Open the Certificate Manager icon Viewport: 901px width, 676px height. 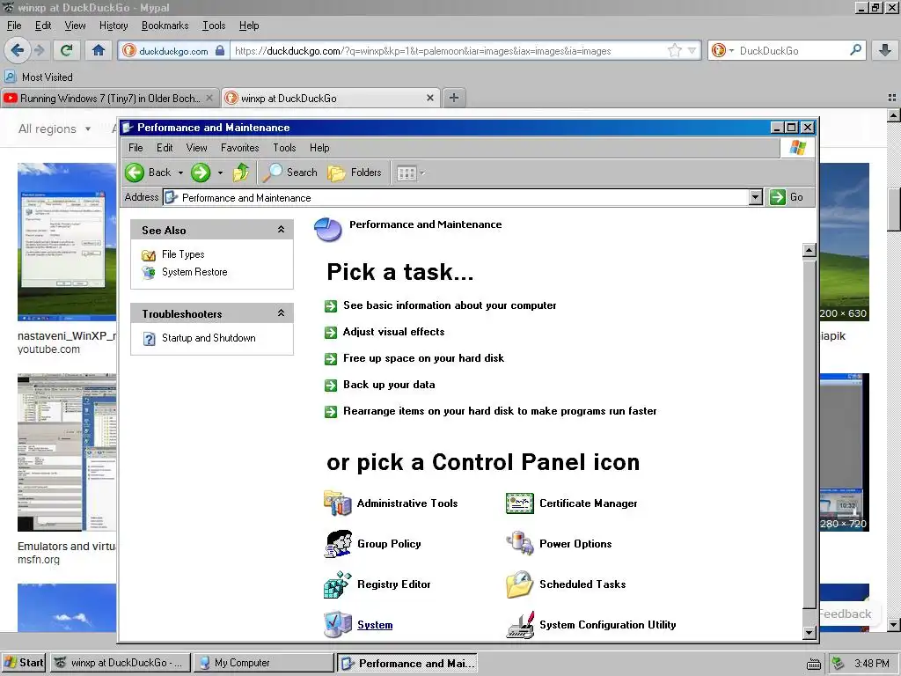pyautogui.click(x=519, y=503)
